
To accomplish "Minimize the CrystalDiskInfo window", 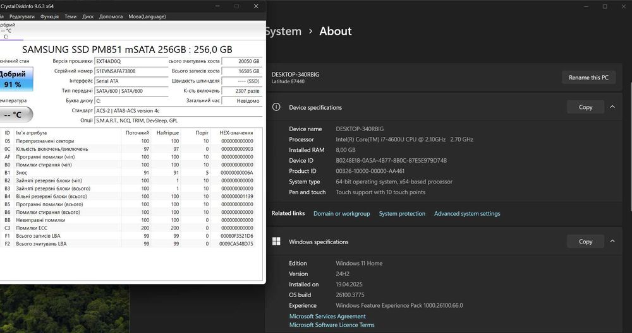I will pos(217,6).
